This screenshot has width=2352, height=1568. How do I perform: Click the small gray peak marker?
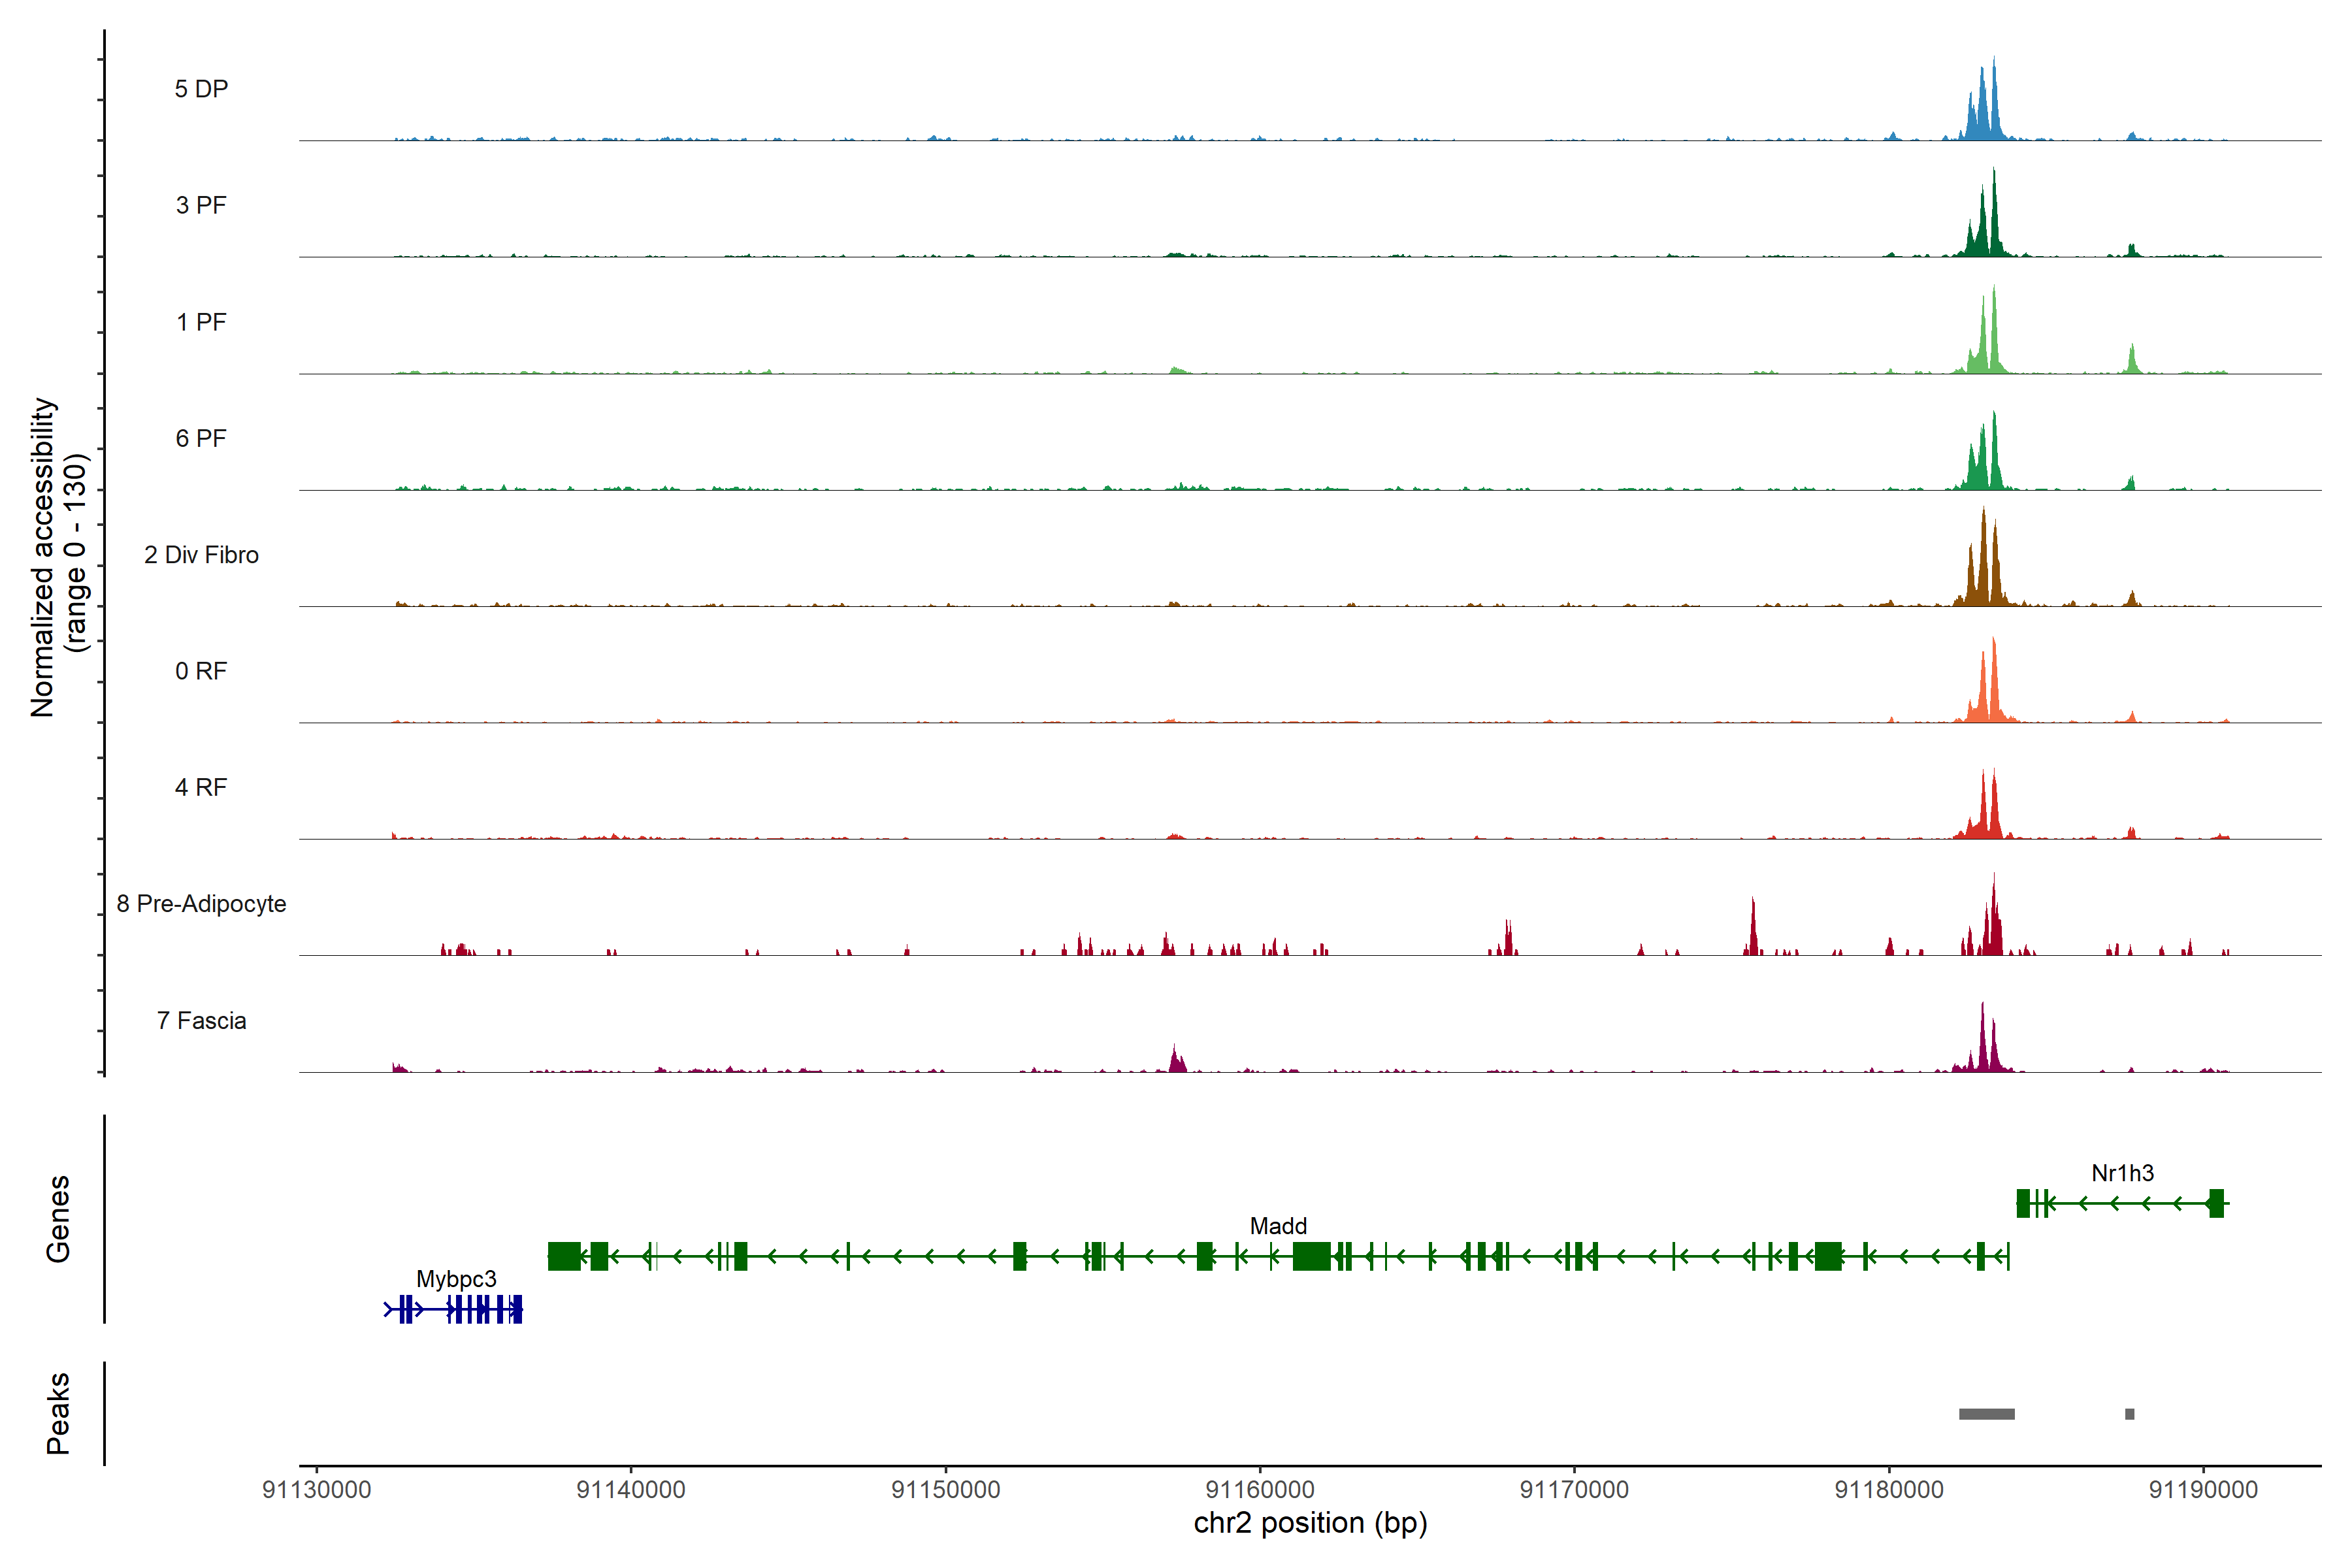[2129, 1414]
